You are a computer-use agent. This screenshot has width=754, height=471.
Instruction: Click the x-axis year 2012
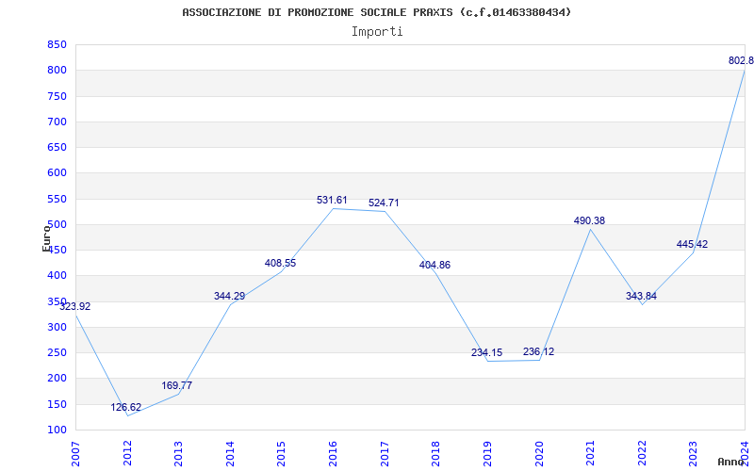click(127, 454)
